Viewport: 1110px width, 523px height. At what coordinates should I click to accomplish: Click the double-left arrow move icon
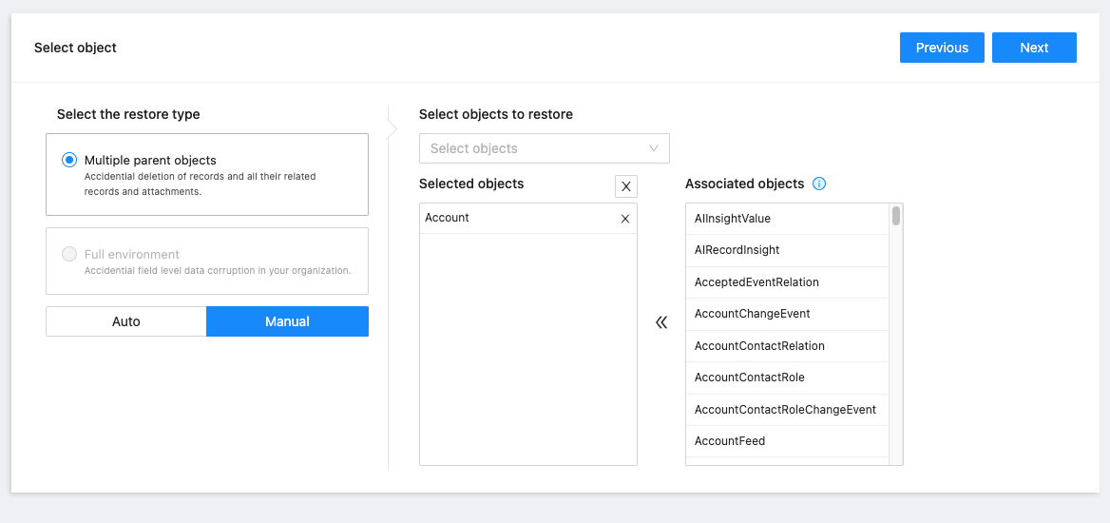[661, 322]
